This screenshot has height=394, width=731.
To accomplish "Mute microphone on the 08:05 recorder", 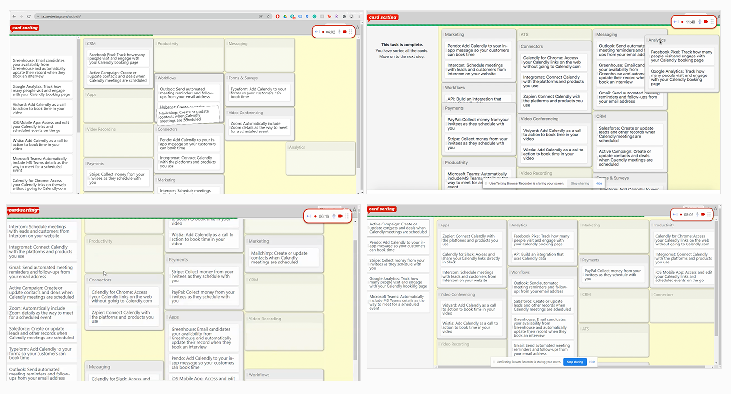I will point(697,214).
